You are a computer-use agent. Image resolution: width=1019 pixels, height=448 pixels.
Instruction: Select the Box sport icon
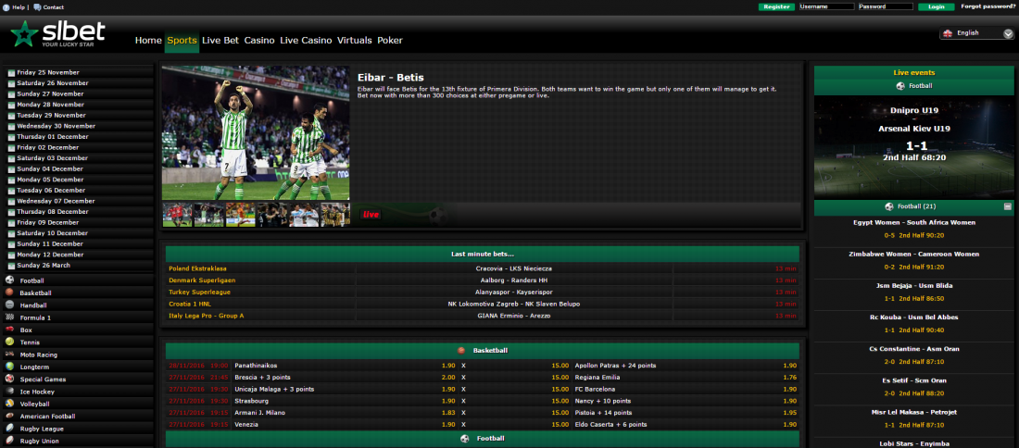pos(10,330)
